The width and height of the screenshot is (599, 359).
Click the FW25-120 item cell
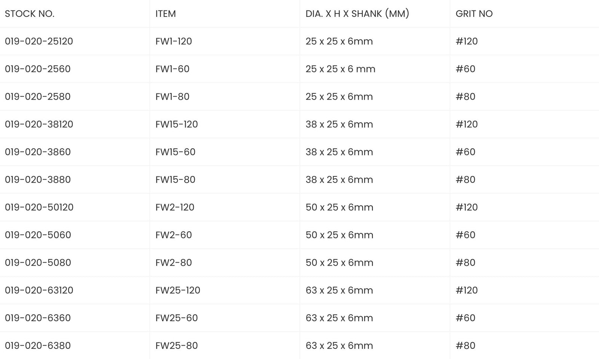click(177, 290)
